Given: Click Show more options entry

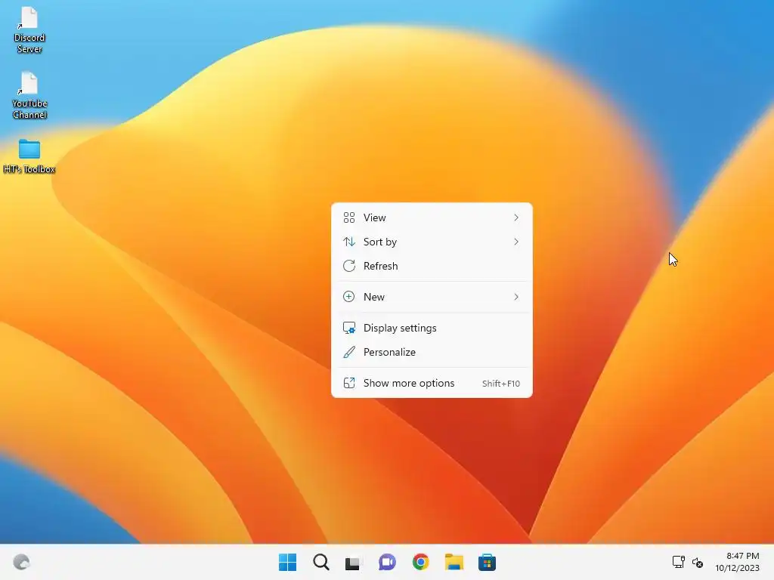Looking at the screenshot, I should 432,383.
